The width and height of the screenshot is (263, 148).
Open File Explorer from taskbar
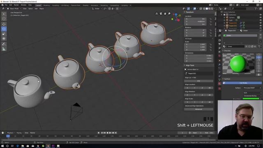coord(23,146)
